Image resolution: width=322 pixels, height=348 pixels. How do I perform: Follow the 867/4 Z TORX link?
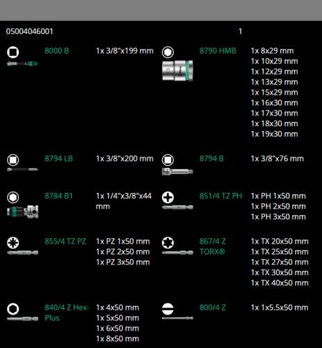pyautogui.click(x=213, y=246)
